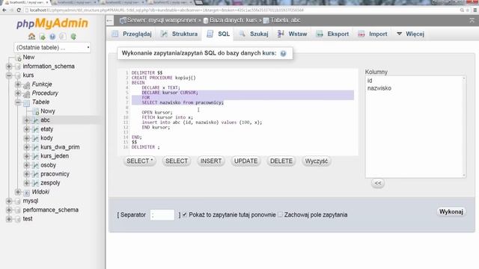Open phpMyAdmin home icon
Viewport: 479px width, 269px height.
31,37
